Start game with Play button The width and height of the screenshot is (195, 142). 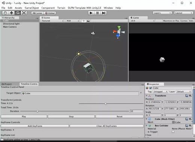pyautogui.click(x=91, y=13)
